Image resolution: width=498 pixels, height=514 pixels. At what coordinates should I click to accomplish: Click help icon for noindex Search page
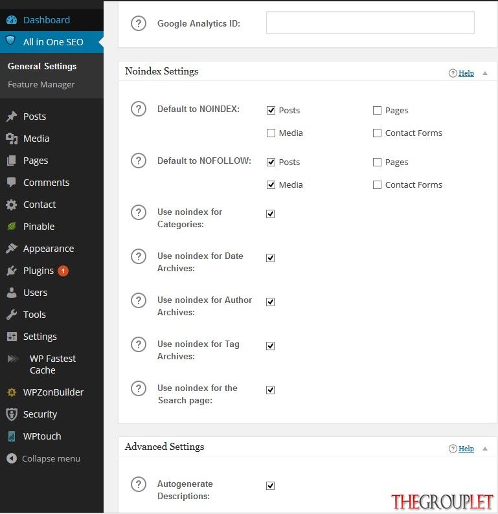pos(139,388)
